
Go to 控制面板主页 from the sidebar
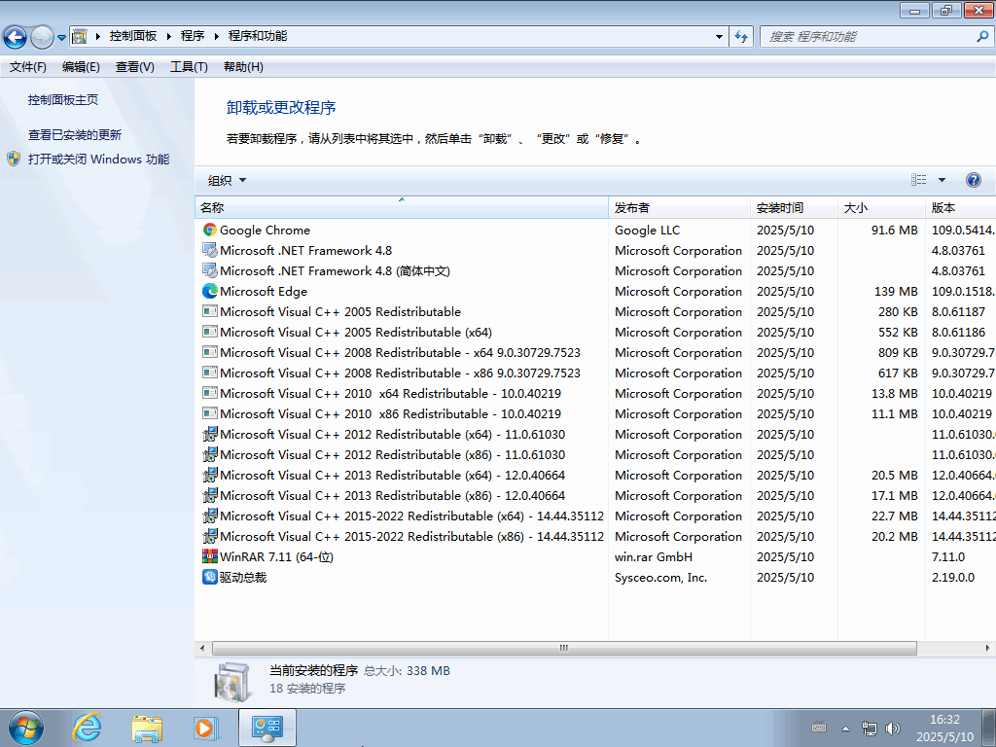coord(62,98)
